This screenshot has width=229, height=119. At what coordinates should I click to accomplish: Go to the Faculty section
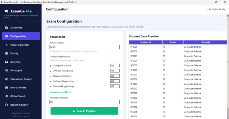(x=21, y=53)
